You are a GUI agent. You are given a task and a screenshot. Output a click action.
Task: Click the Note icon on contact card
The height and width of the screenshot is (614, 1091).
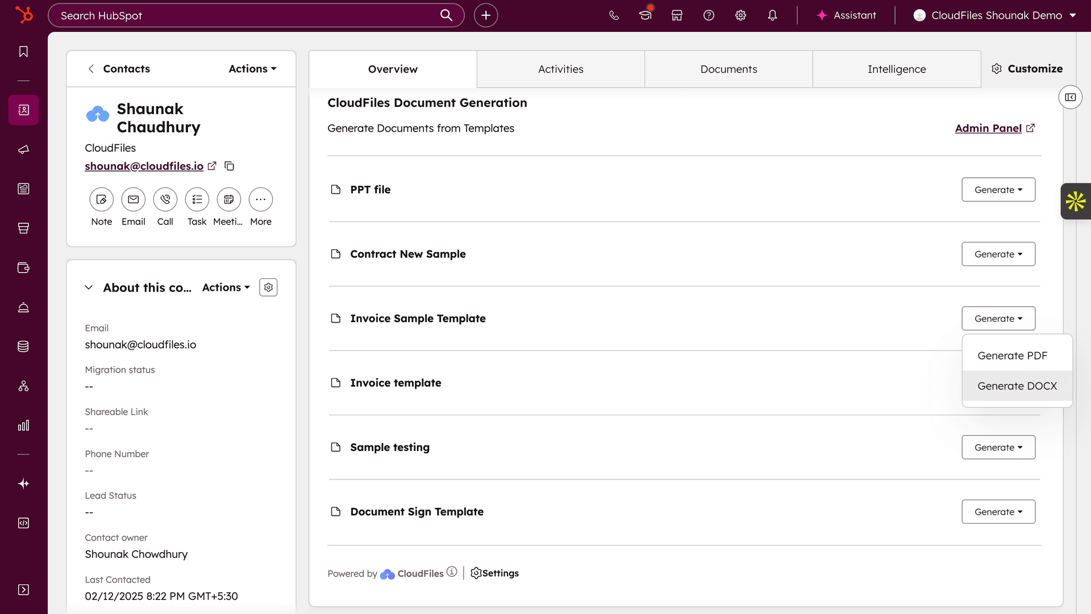101,199
